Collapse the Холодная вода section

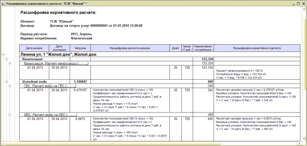click(7, 82)
